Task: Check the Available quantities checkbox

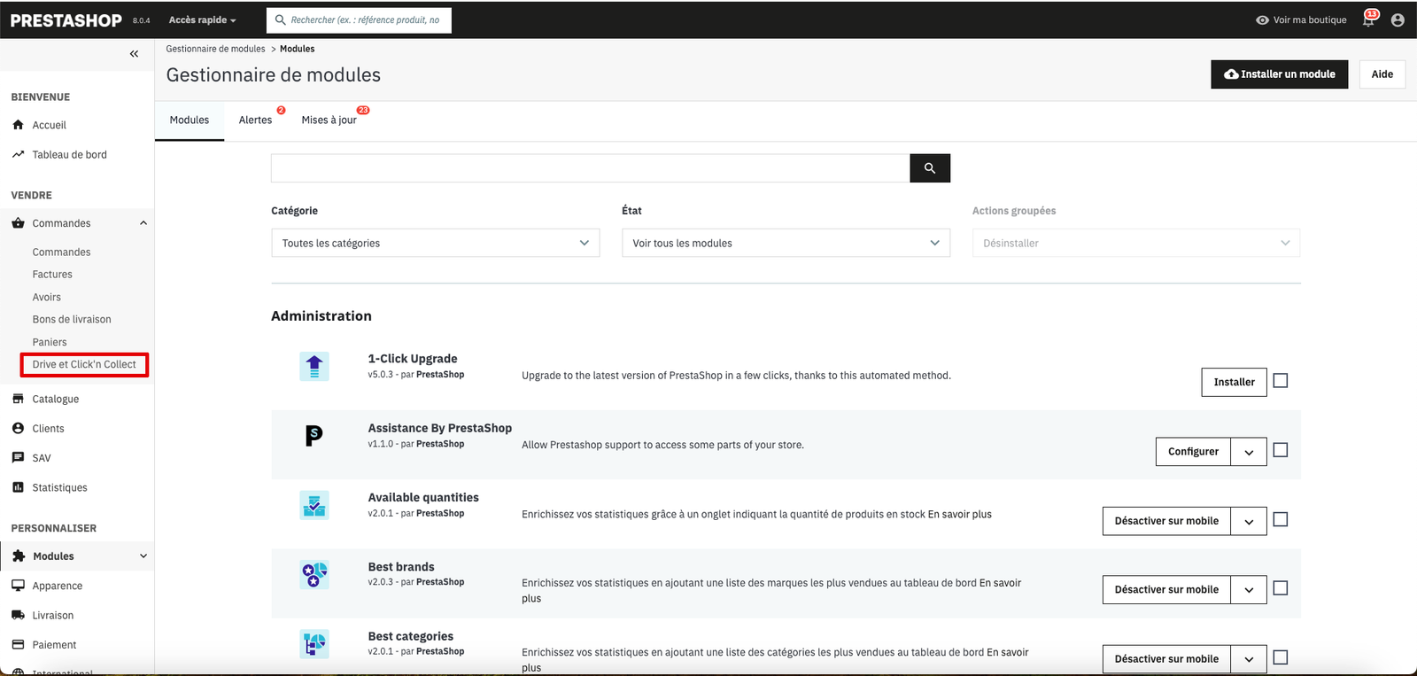Action: pyautogui.click(x=1281, y=520)
